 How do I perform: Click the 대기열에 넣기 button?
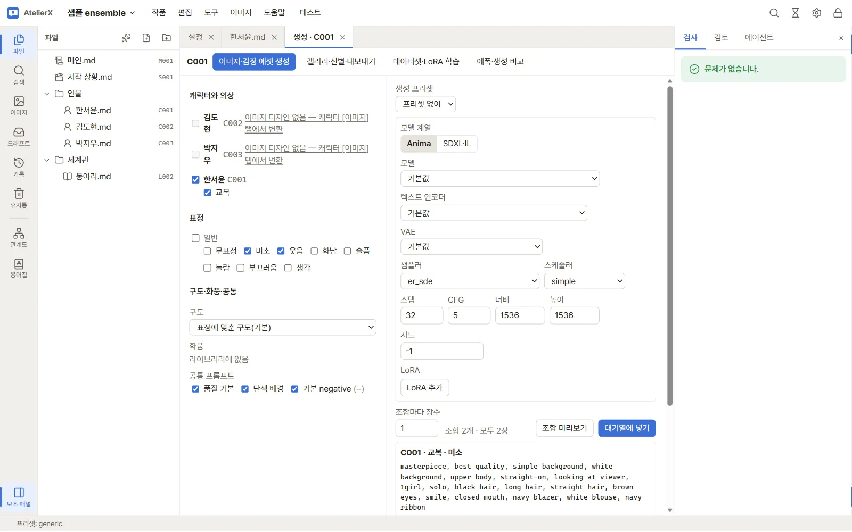pyautogui.click(x=627, y=428)
